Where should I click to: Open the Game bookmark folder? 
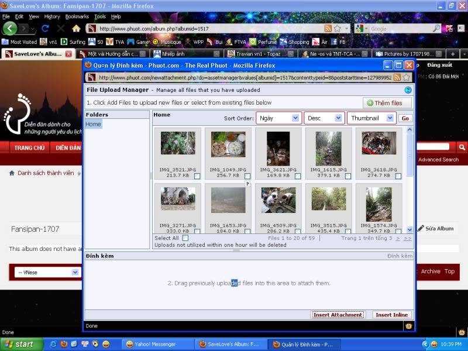(138, 42)
